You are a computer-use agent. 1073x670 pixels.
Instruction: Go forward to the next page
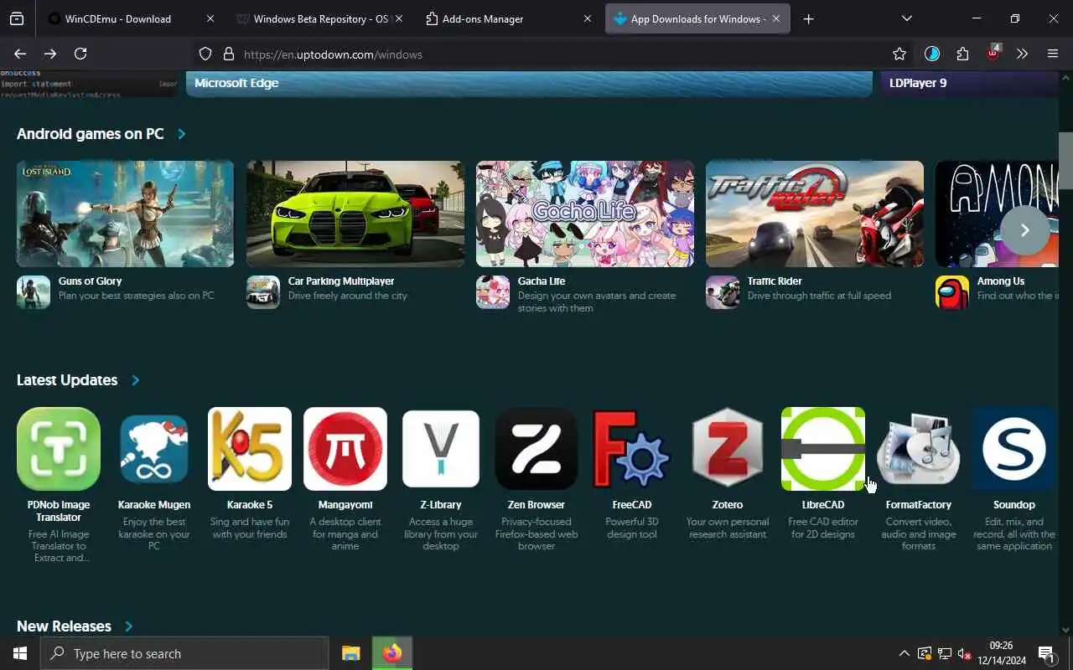point(50,54)
